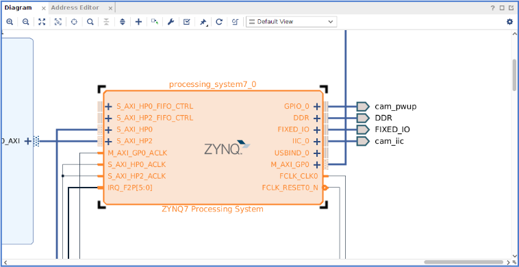Screen dimensions: 519x267
Task: Click the Zoom Out toolbar icon
Action: pos(25,22)
